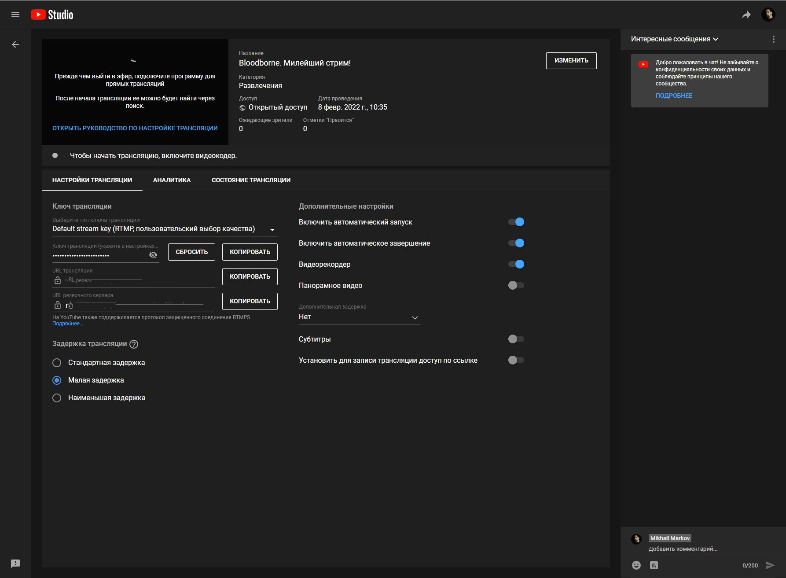The height and width of the screenshot is (578, 786).
Task: Select Наименьшая задержка radio option
Action: (x=57, y=398)
